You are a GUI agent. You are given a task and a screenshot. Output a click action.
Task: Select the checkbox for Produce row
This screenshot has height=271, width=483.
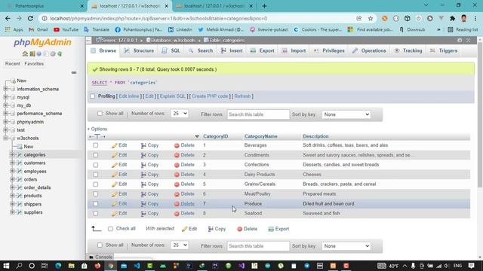tap(96, 204)
